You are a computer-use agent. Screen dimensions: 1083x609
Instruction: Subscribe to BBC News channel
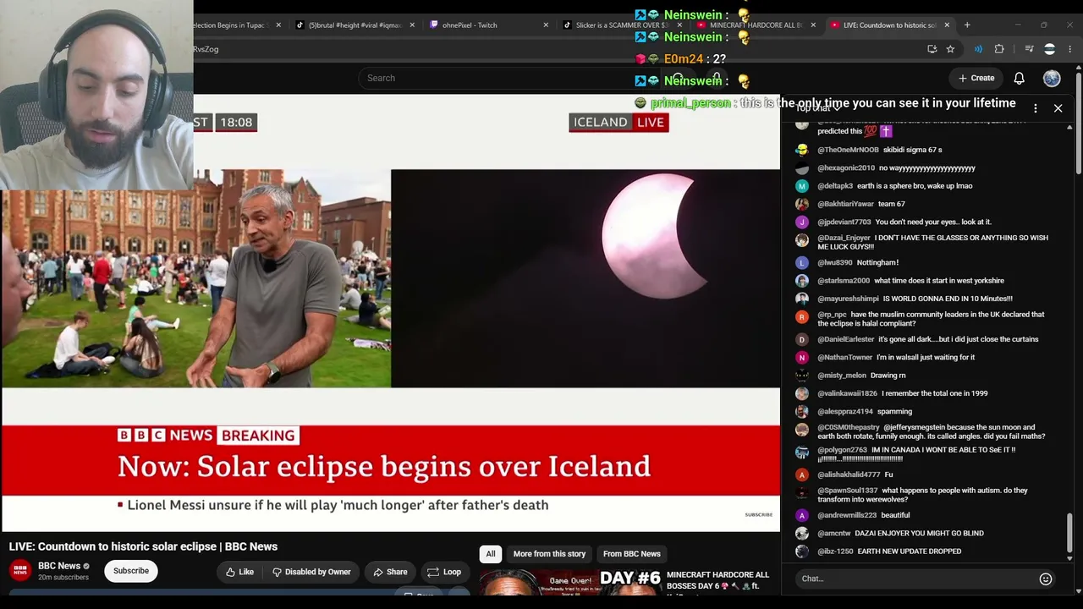point(131,571)
